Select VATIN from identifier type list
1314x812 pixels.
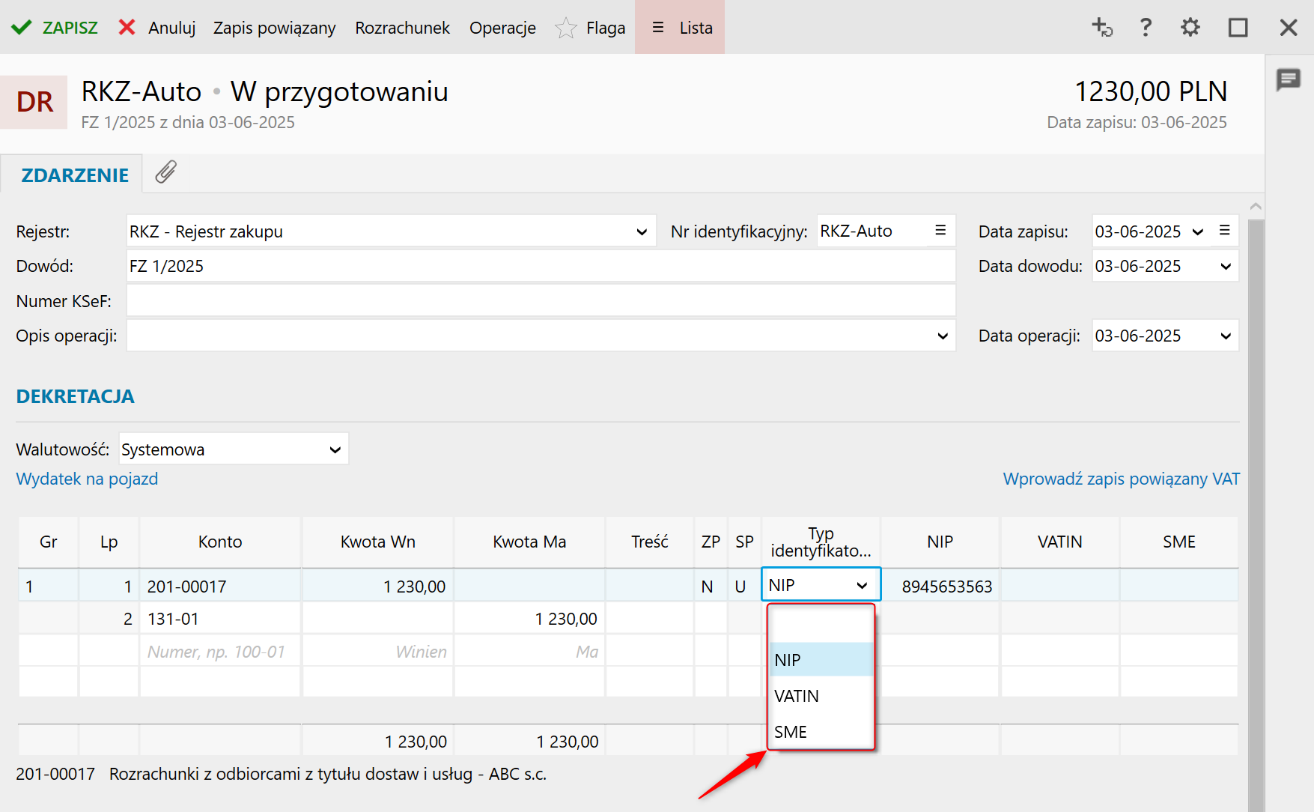coord(797,696)
